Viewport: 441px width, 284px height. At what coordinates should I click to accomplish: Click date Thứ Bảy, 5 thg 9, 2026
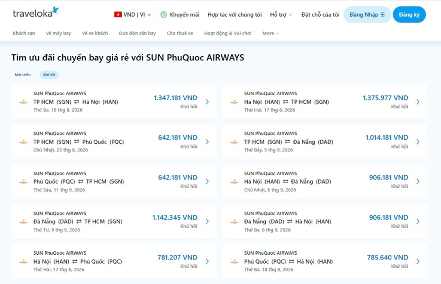pyautogui.click(x=268, y=150)
